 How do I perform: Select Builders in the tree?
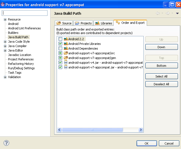tap(13, 33)
